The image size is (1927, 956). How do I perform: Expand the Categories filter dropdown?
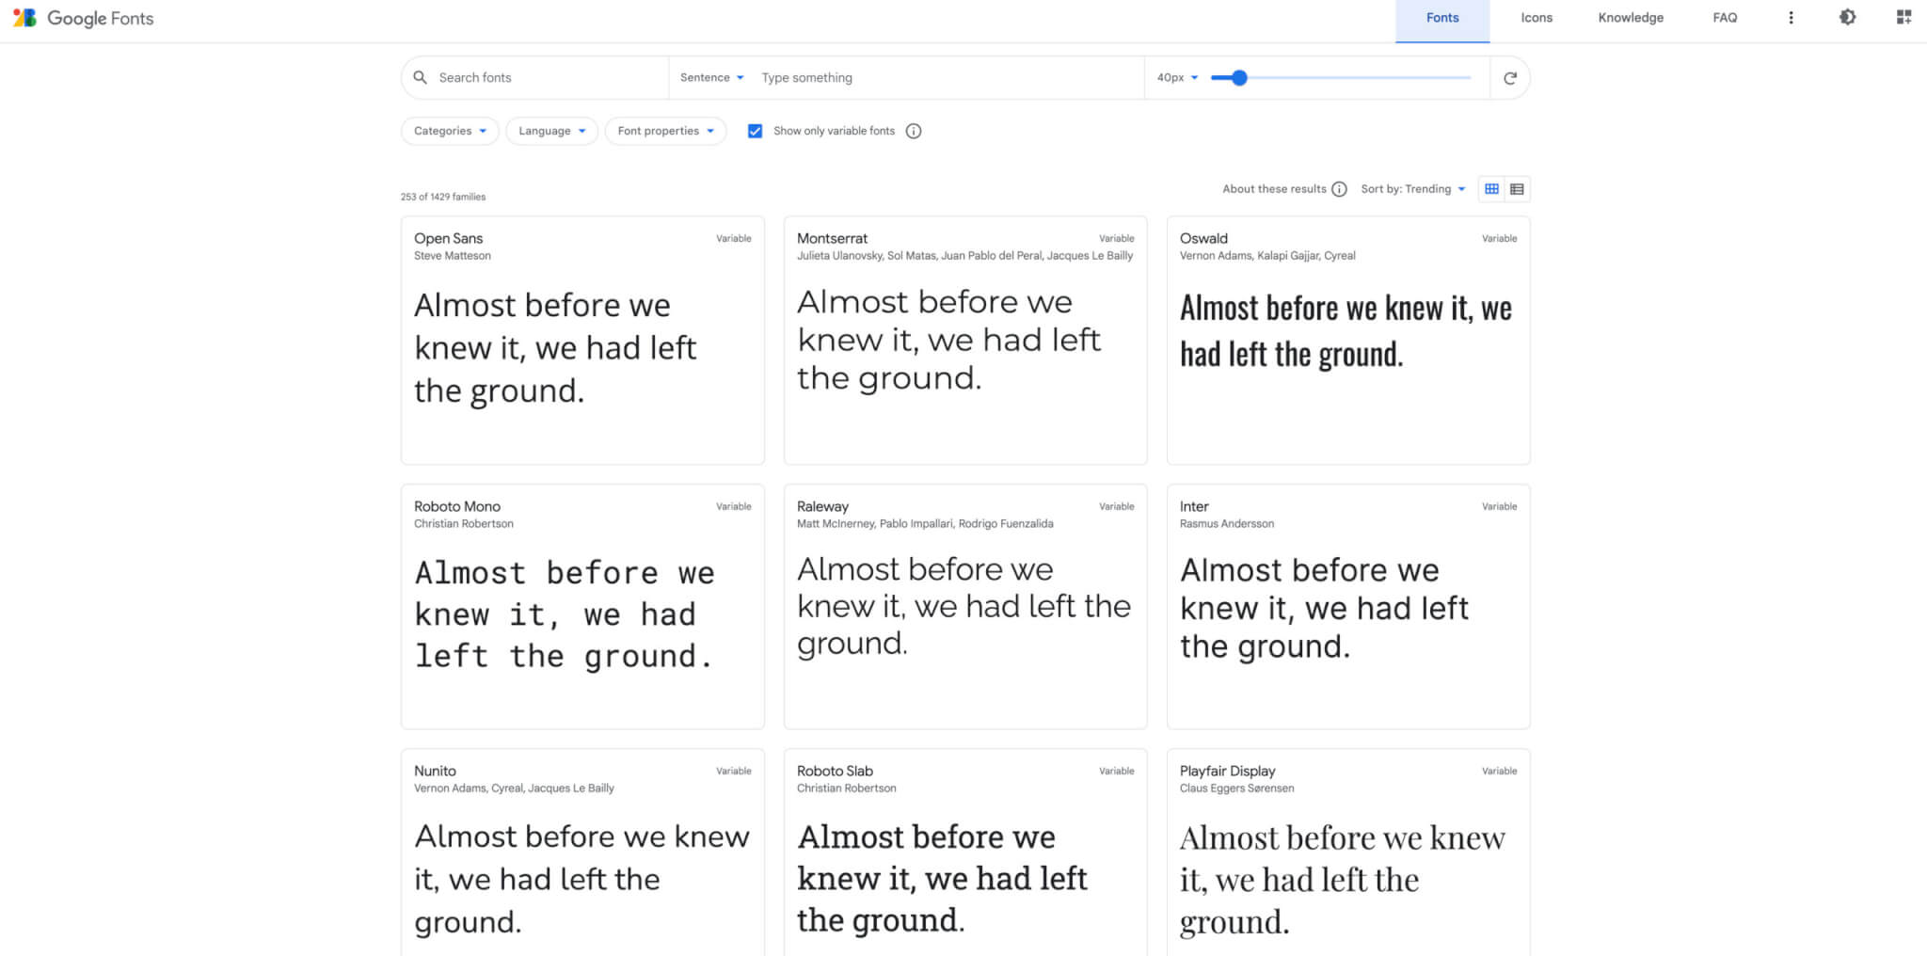450,131
